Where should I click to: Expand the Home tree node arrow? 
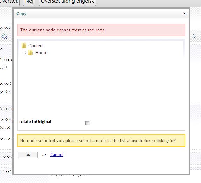pyautogui.click(x=25, y=52)
